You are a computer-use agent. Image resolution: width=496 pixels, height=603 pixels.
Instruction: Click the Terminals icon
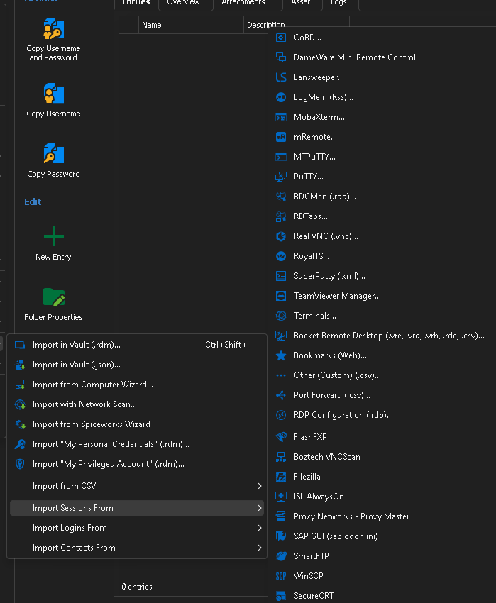281,316
